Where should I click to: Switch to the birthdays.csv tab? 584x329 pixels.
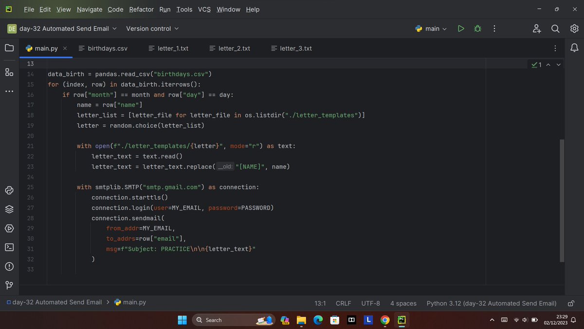pyautogui.click(x=103, y=48)
